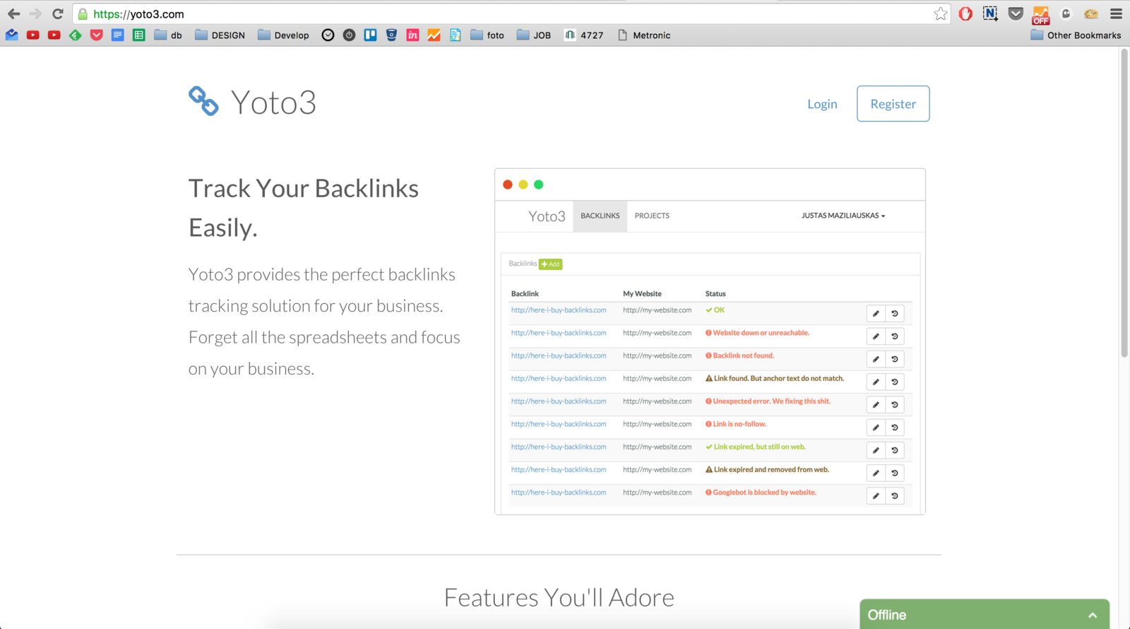Open the document-with-chart bookmark icon
Image resolution: width=1130 pixels, height=629 pixels.
[455, 35]
